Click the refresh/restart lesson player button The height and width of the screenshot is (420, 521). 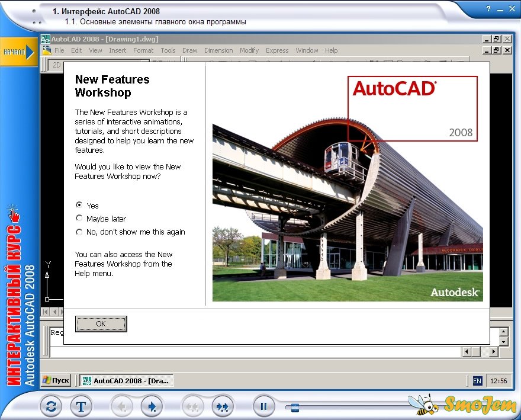pos(51,406)
